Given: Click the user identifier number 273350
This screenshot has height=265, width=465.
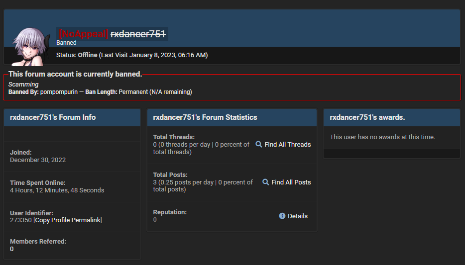Looking at the screenshot, I should point(21,220).
